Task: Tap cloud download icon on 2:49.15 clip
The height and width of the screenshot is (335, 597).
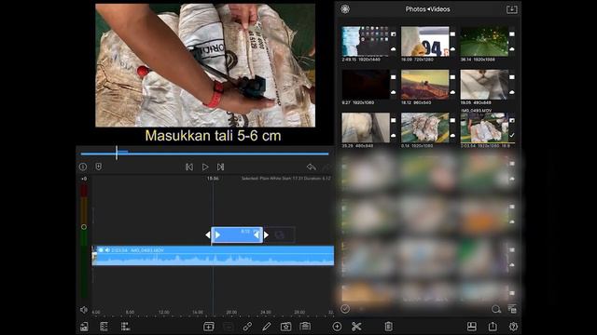Action: [394, 49]
